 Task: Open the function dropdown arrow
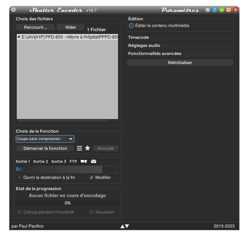(x=71, y=139)
